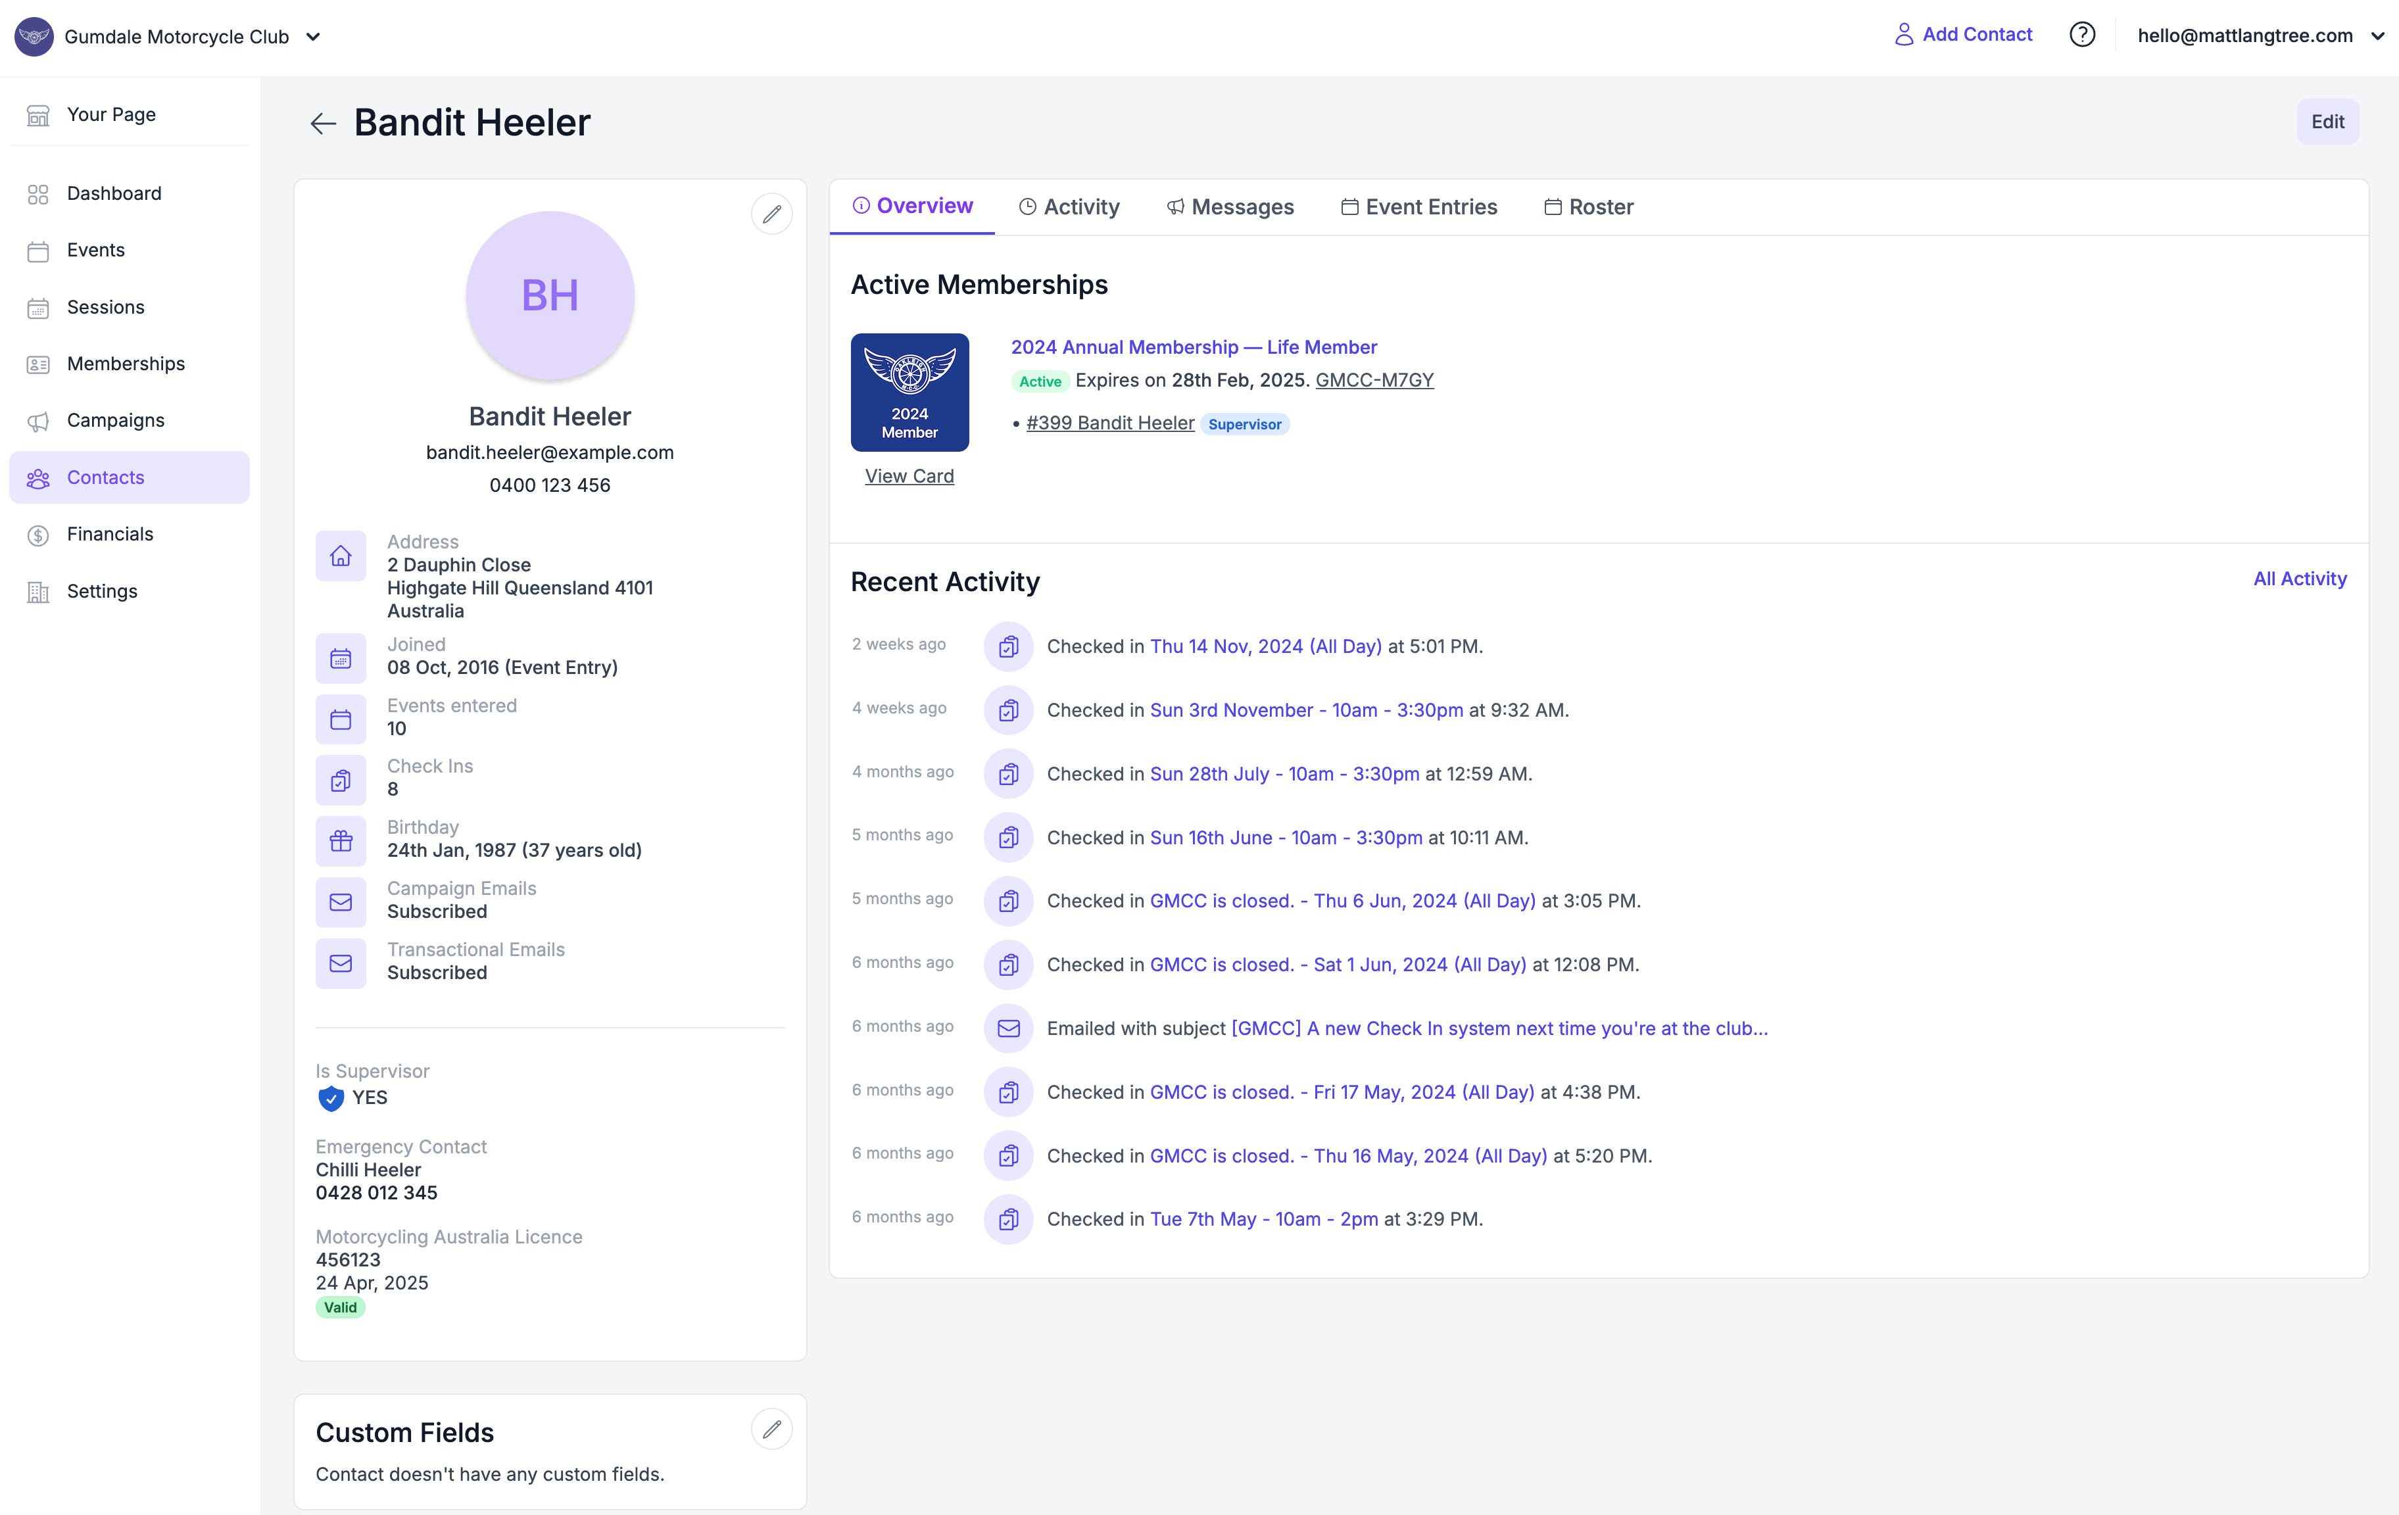Click the Dashboard grid icon in sidebar
Image resolution: width=2399 pixels, height=1515 pixels.
pos(38,194)
